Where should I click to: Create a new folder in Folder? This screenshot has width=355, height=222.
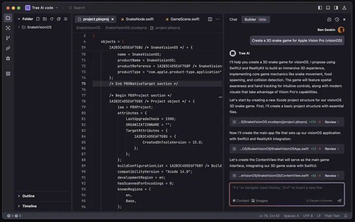tap(45, 19)
